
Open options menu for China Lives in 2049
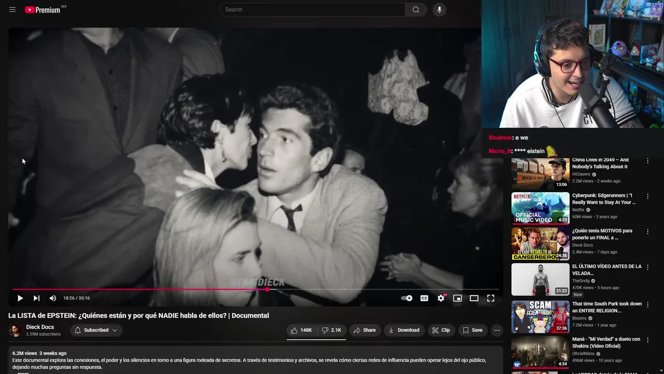point(647,161)
